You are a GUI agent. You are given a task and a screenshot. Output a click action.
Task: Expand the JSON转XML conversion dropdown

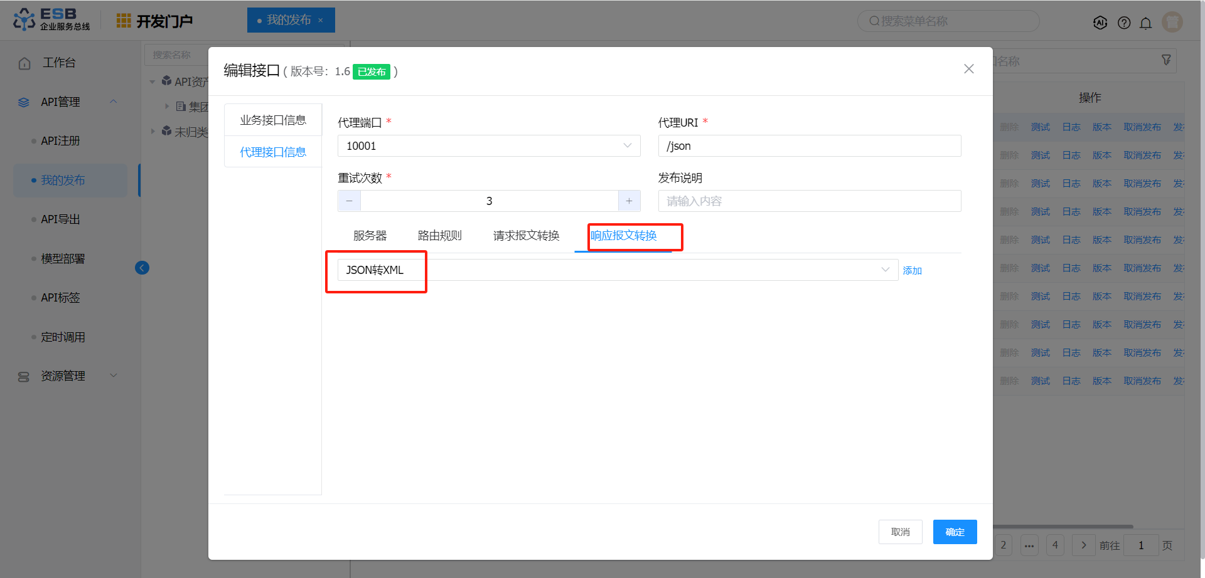(x=884, y=270)
